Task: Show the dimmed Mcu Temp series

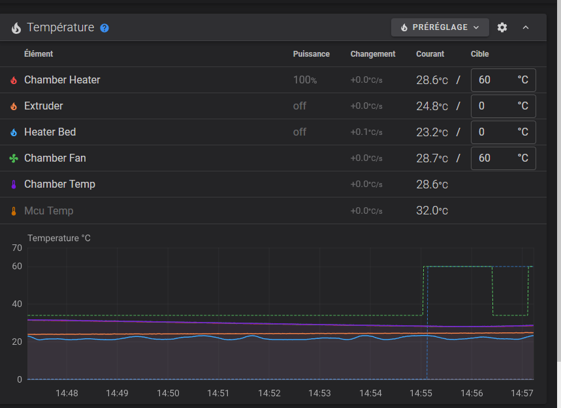Action: [x=49, y=211]
